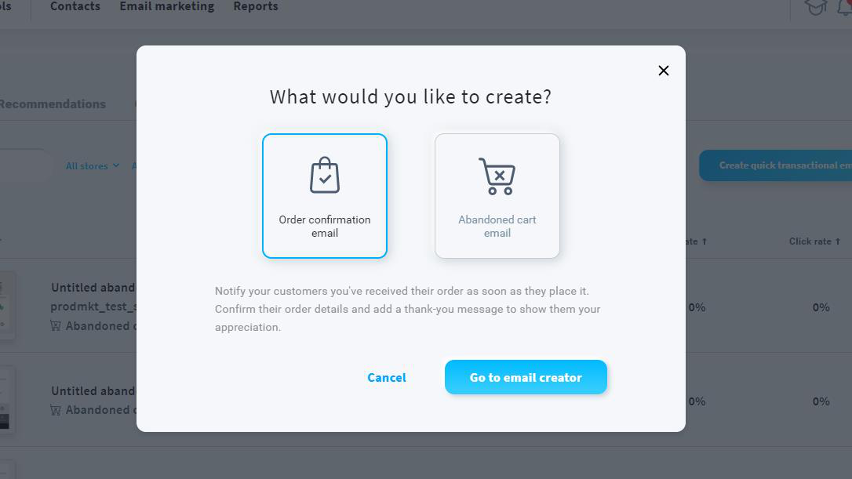The height and width of the screenshot is (479, 852).
Task: Sort by Click rate column arrow
Action: coord(837,241)
